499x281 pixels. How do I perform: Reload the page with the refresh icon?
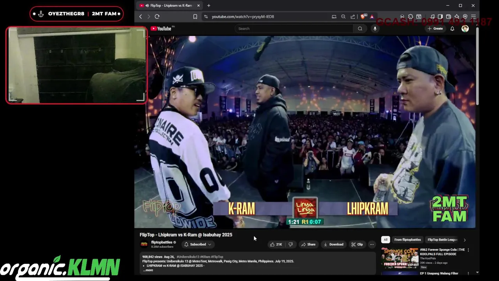[157, 17]
